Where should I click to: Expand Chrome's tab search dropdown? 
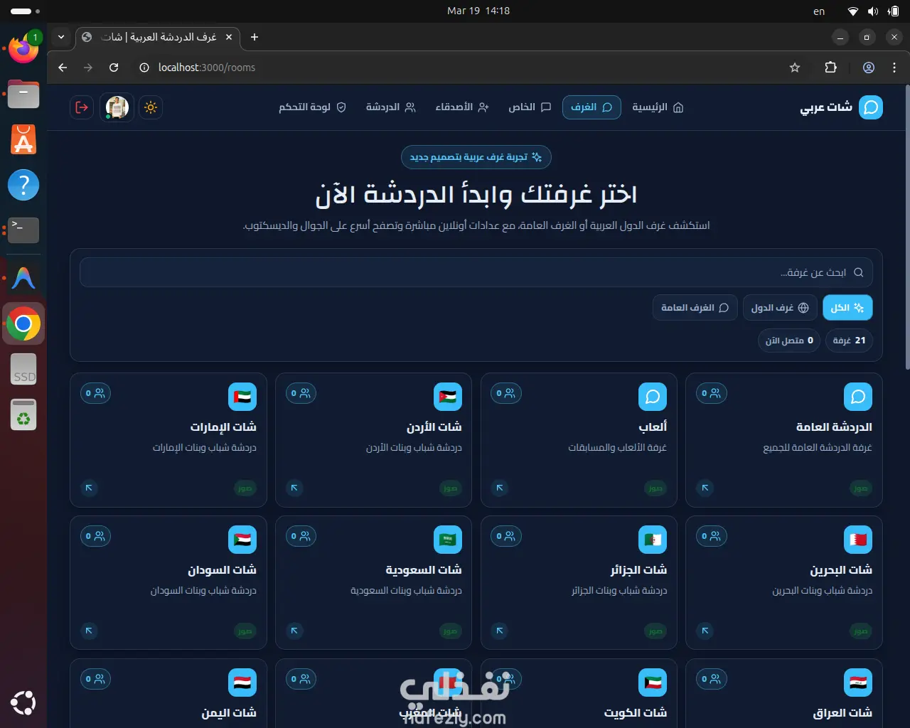point(61,37)
